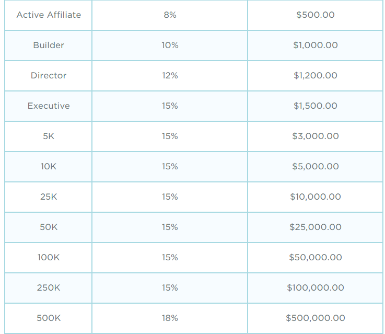Select the $25,000.00 amount cell
385x334 pixels.
316,227
